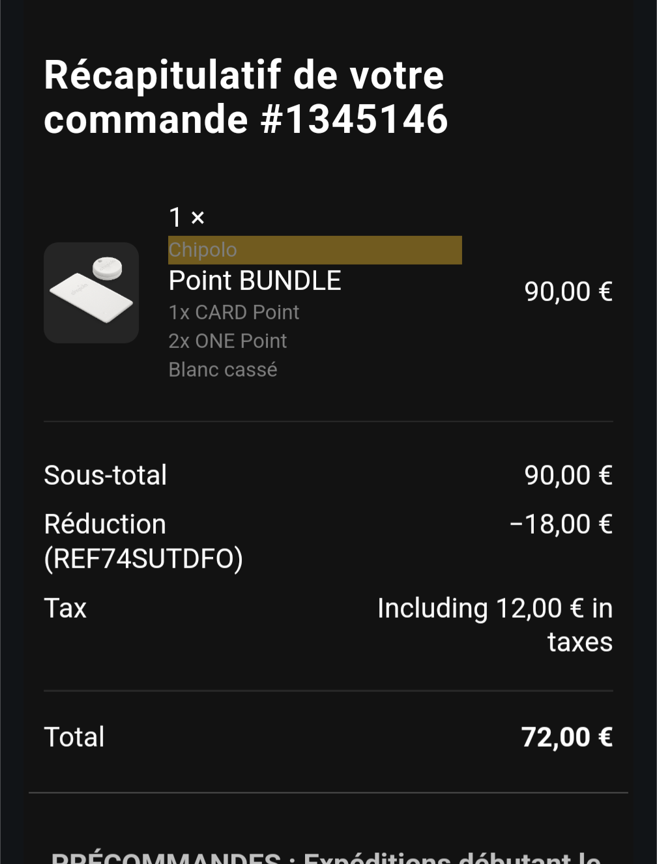Select the subtotal amount 90,00 €
Viewport: 657px width, 864px height.
click(x=568, y=475)
